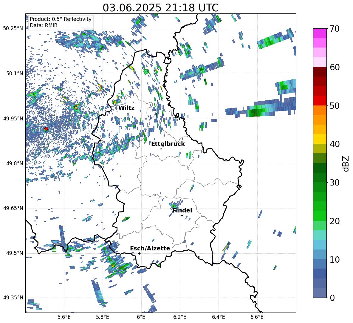
Task: Click the 6.6°E longitude label
Action: [x=257, y=317]
